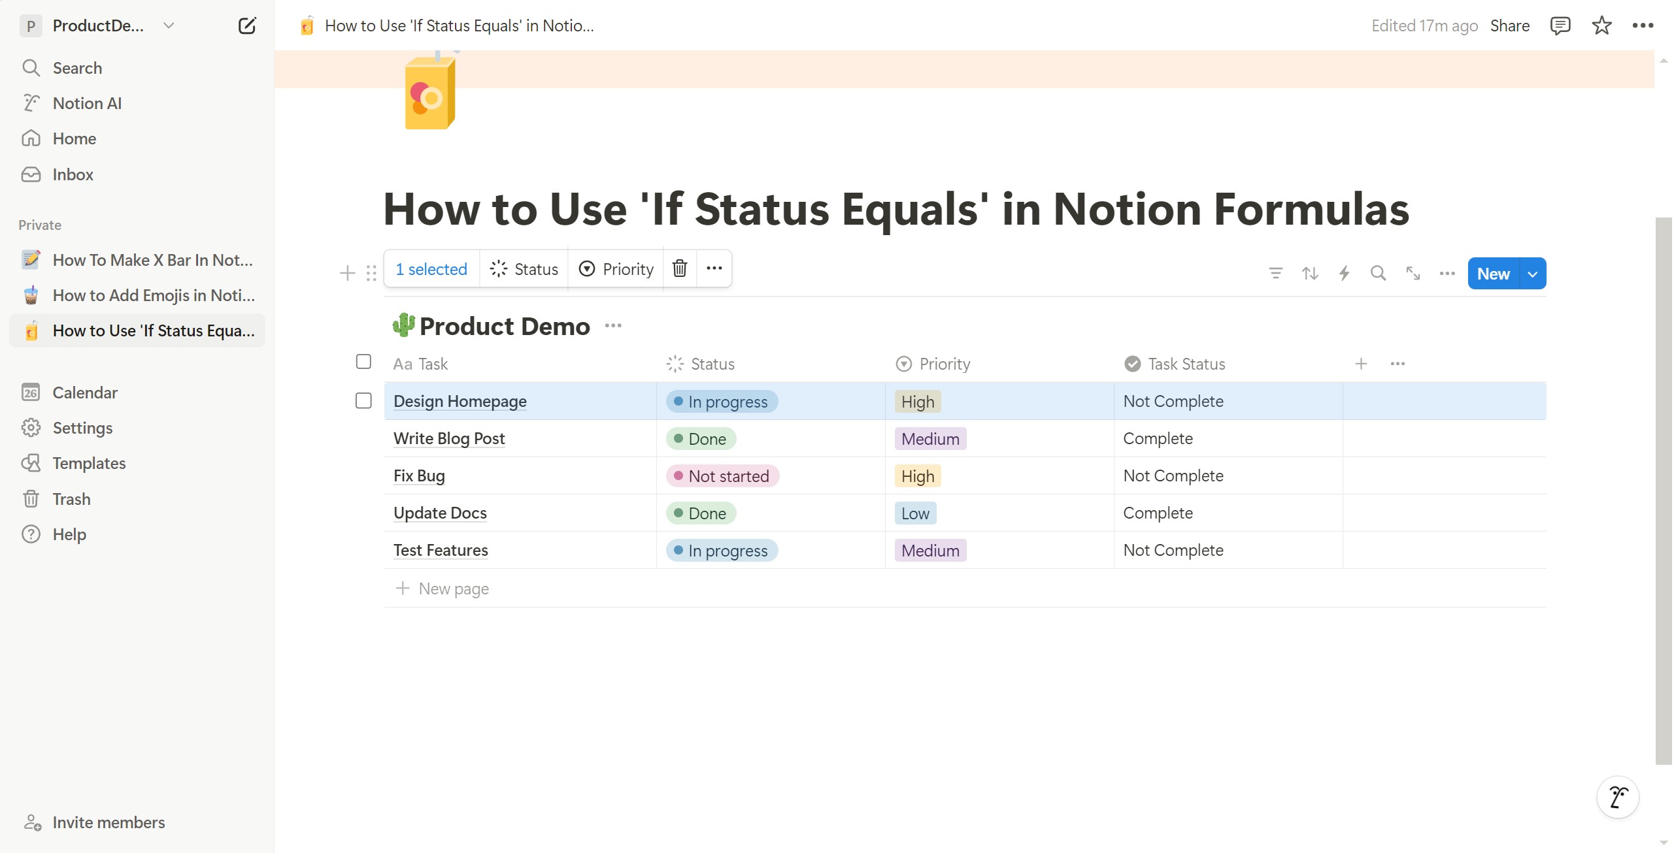Image resolution: width=1674 pixels, height=853 pixels.
Task: Click Write Blog Post Medium priority tag
Action: point(930,439)
